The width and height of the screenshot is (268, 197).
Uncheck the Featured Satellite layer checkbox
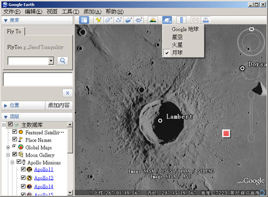[14, 132]
